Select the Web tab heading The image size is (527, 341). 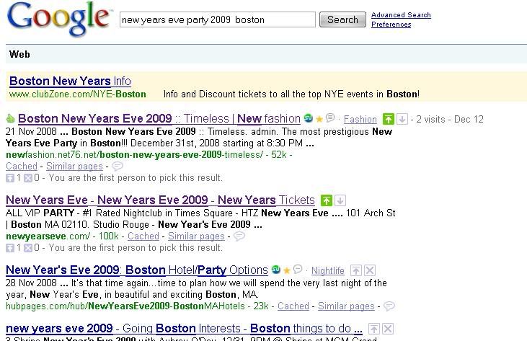click(19, 54)
